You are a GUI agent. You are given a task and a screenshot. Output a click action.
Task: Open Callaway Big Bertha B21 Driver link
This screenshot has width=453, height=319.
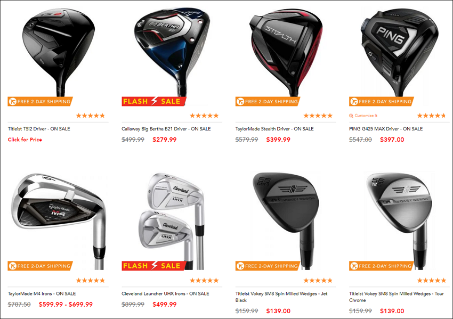coord(166,129)
